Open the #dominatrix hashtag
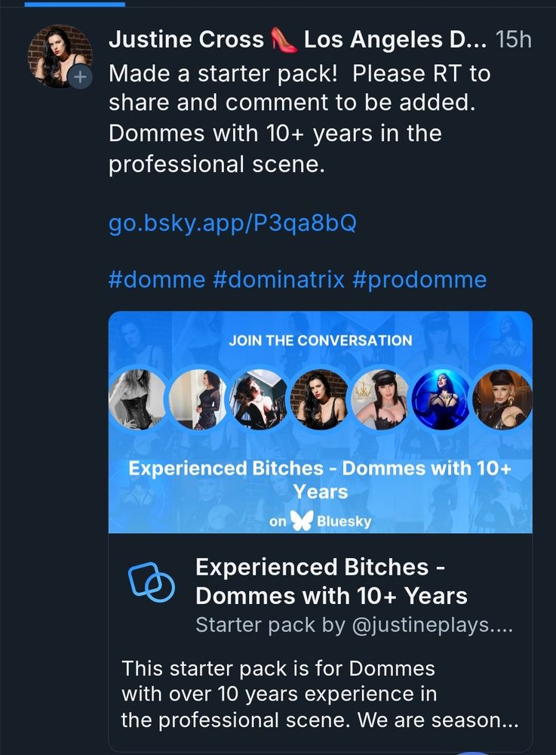 coord(278,279)
